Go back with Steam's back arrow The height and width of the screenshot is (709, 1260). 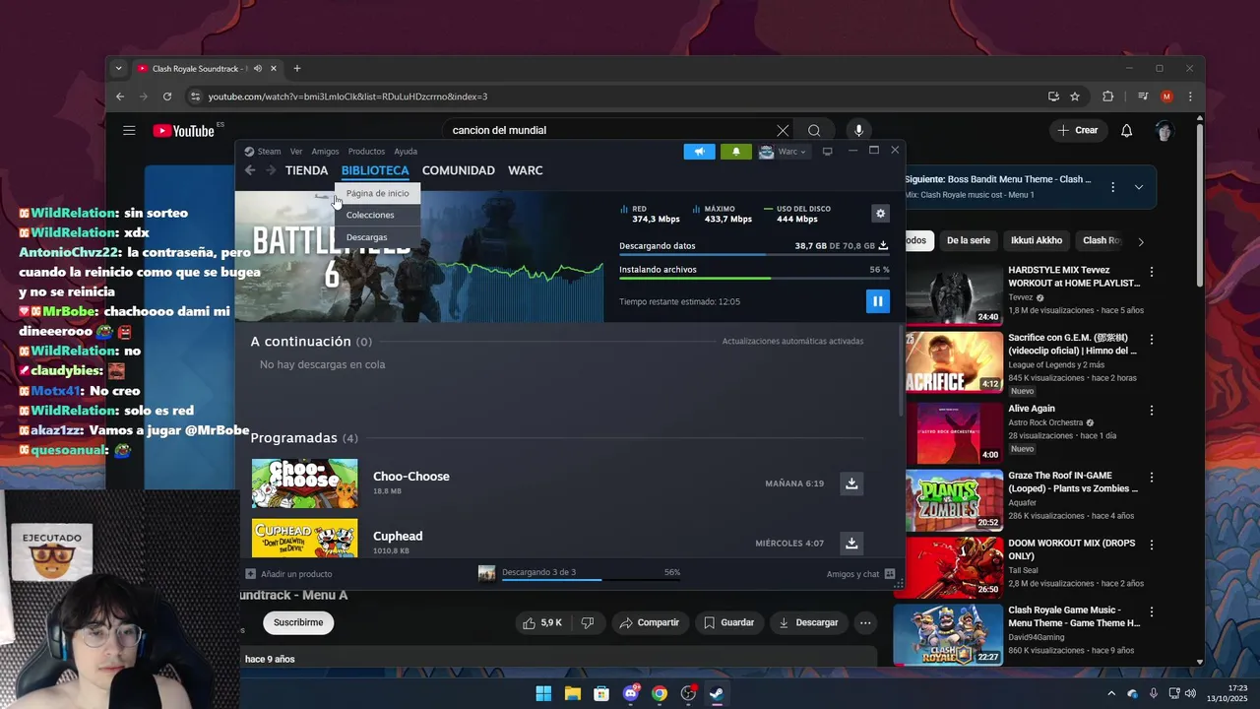click(x=250, y=170)
